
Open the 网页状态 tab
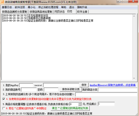(x=60, y=12)
